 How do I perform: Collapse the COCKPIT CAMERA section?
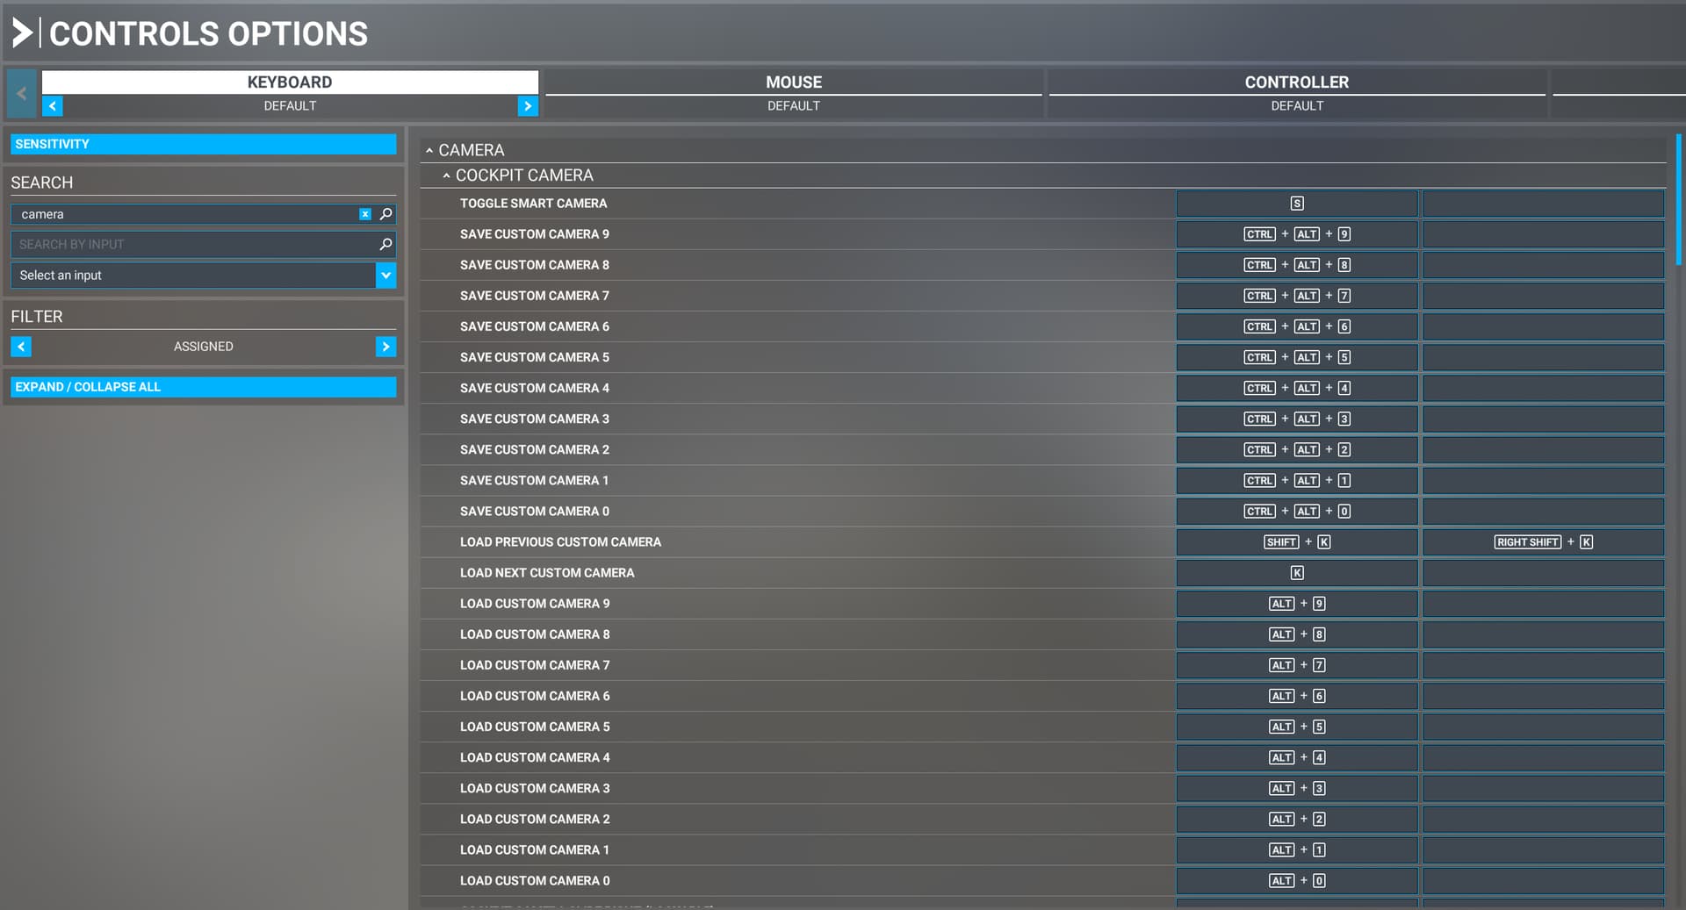(x=446, y=175)
